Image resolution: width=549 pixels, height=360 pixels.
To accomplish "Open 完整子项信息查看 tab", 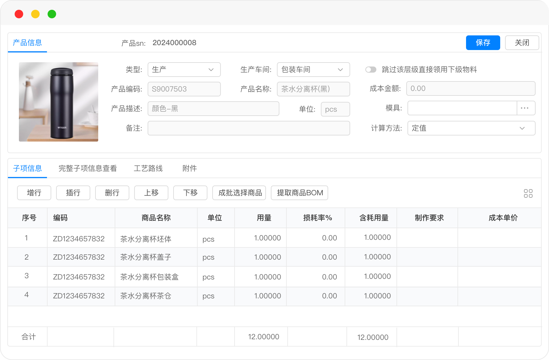I will 88,168.
